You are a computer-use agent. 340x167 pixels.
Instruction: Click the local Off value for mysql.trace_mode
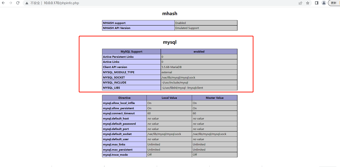click(x=150, y=155)
